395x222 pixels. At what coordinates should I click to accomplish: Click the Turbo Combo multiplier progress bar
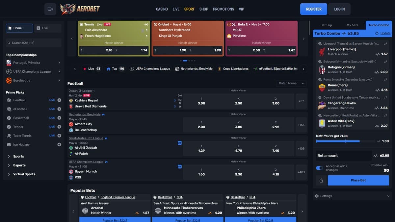[x=345, y=141]
